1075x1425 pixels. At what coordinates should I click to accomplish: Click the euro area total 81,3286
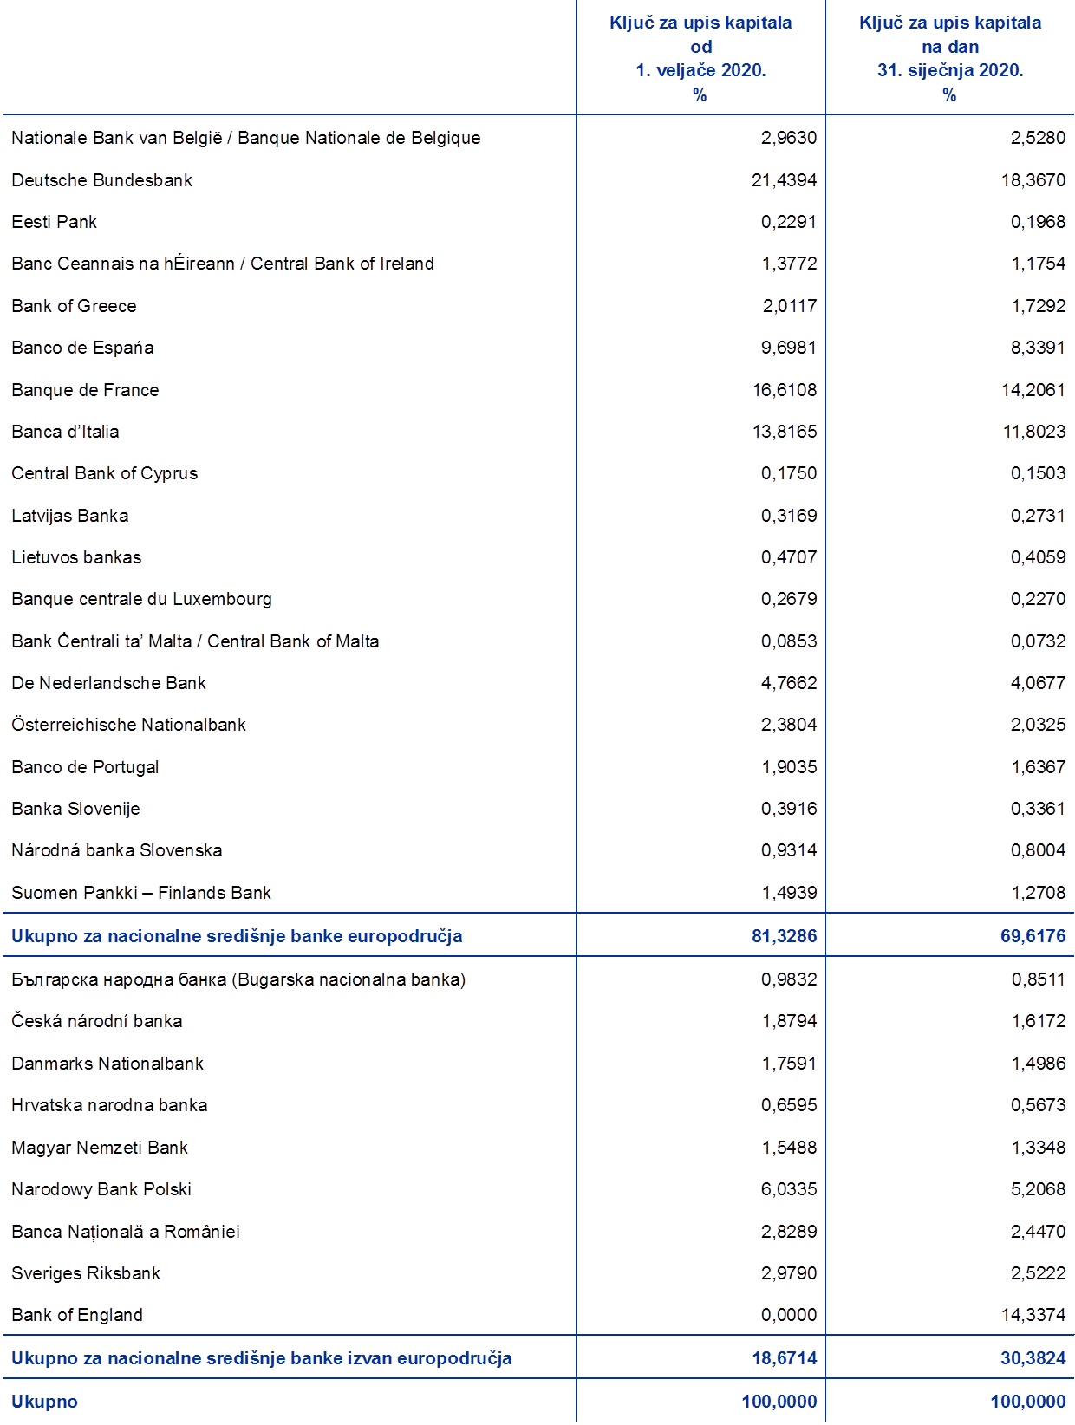click(x=785, y=936)
